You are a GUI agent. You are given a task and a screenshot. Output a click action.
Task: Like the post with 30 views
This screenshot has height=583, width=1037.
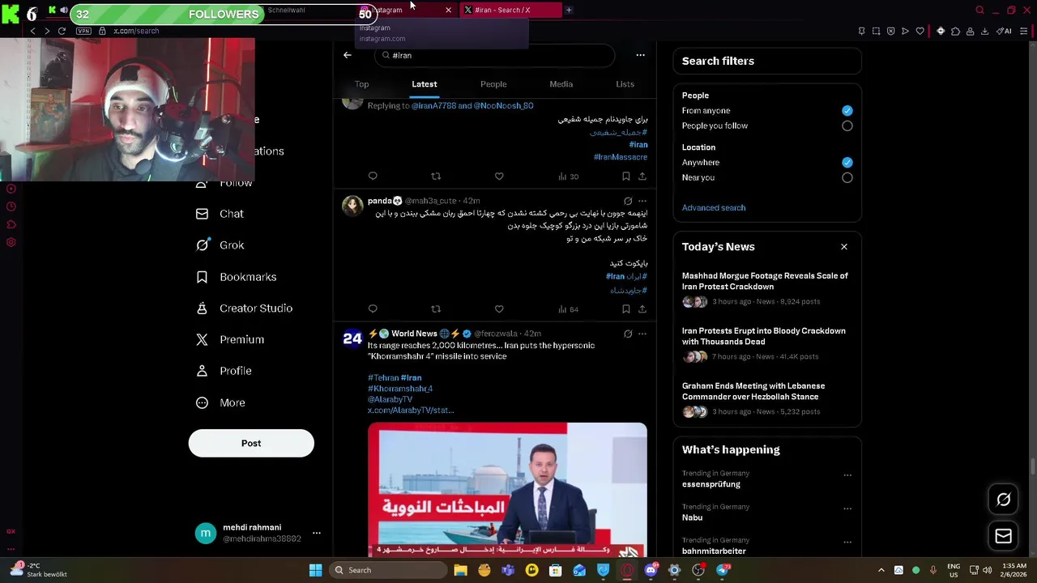point(499,177)
